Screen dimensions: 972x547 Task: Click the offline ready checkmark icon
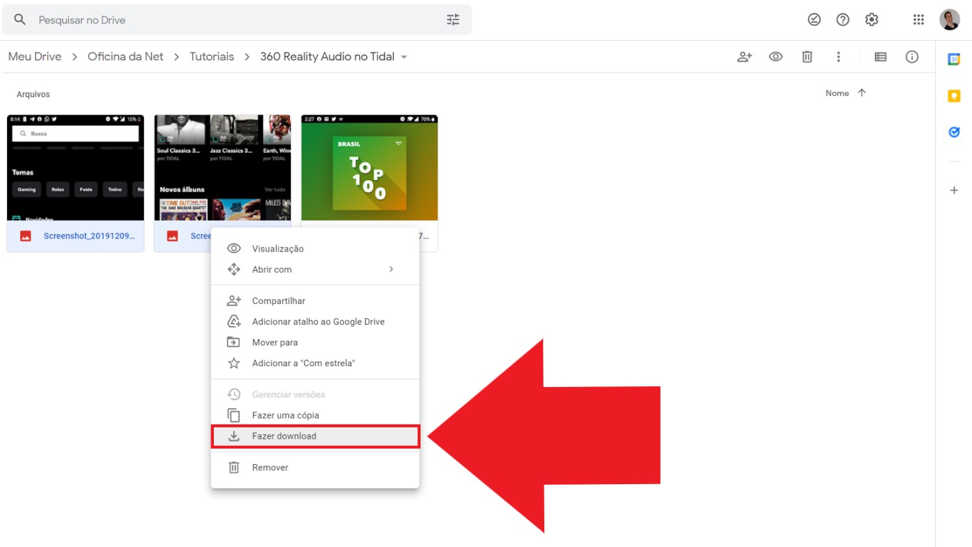[x=814, y=19]
